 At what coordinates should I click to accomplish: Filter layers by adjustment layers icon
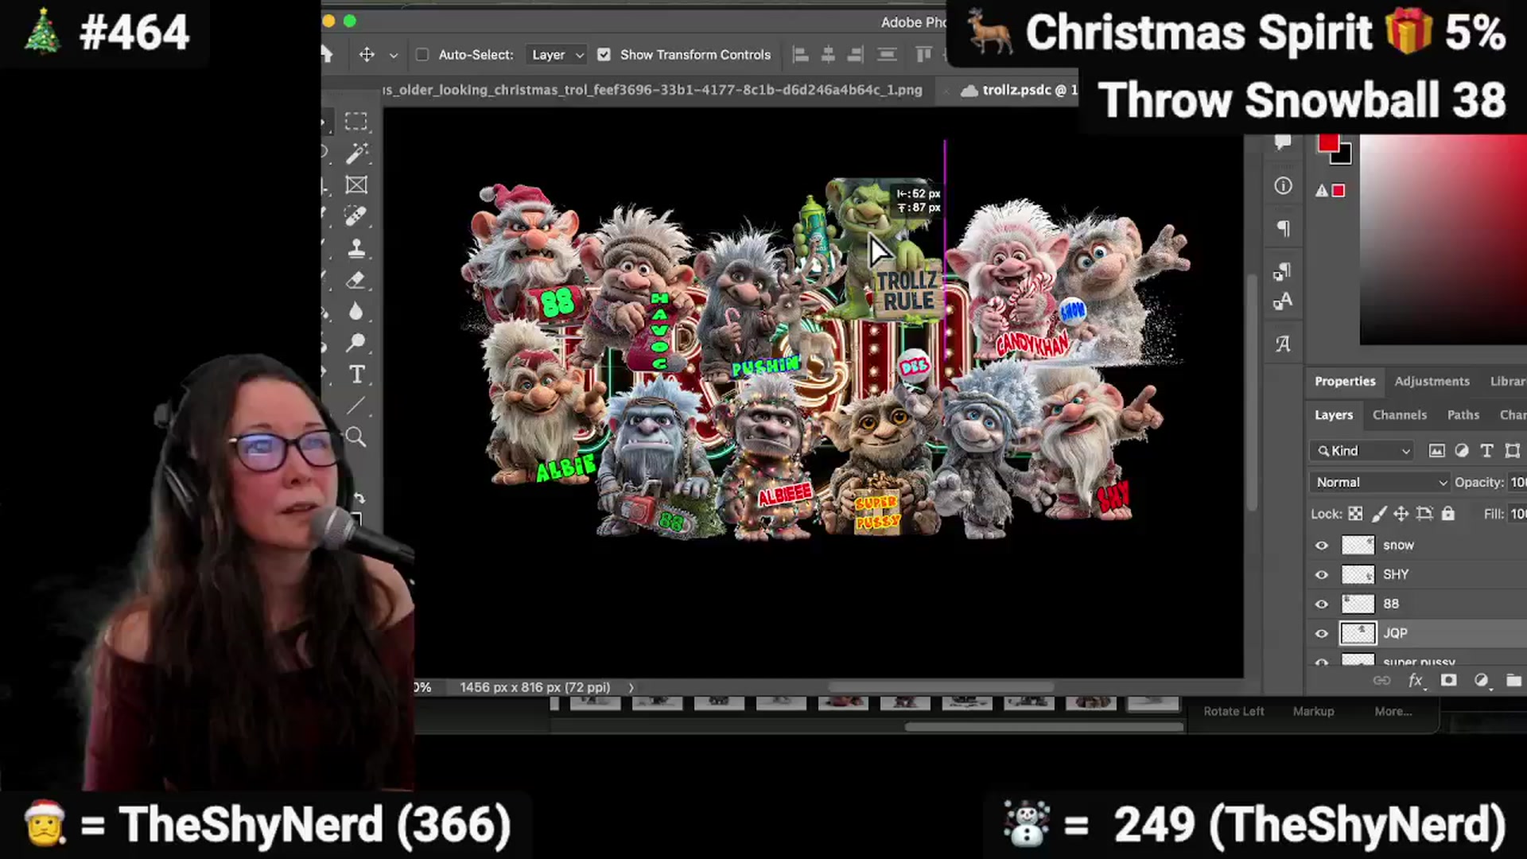(x=1462, y=451)
